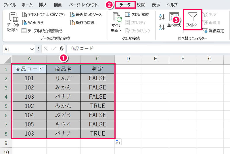Click cell 商品コード header

29,69
